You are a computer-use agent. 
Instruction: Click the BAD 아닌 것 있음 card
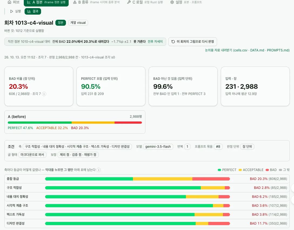(x=183, y=86)
